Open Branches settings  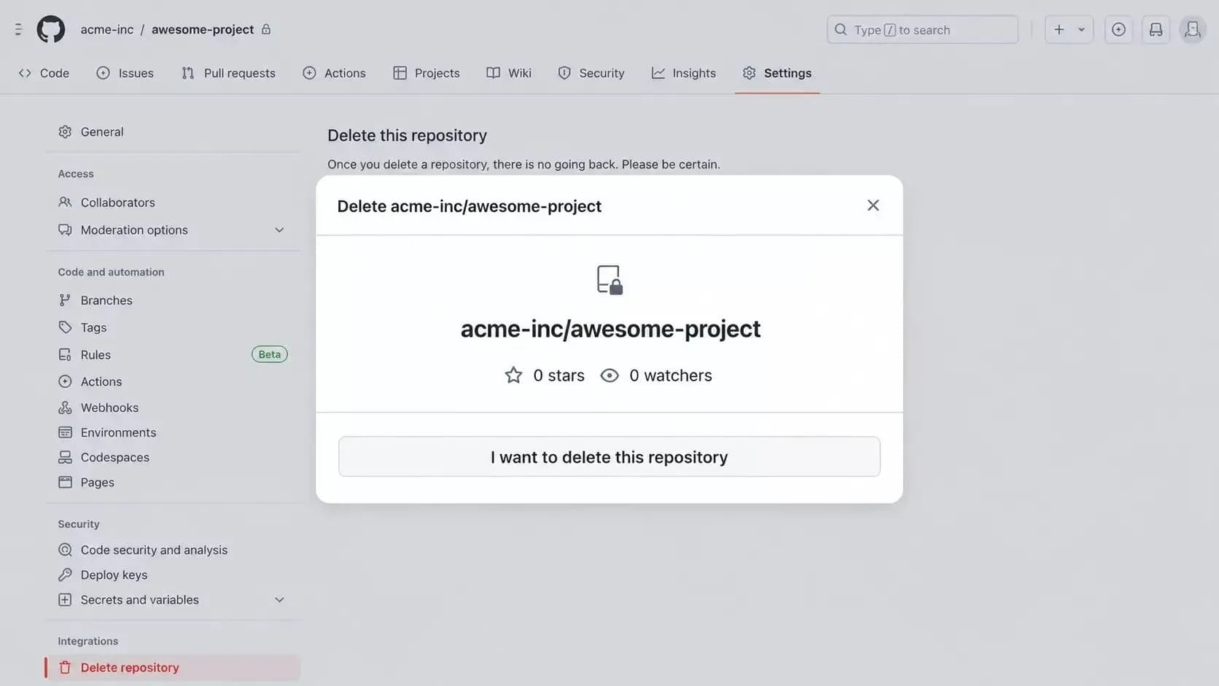tap(173, 300)
